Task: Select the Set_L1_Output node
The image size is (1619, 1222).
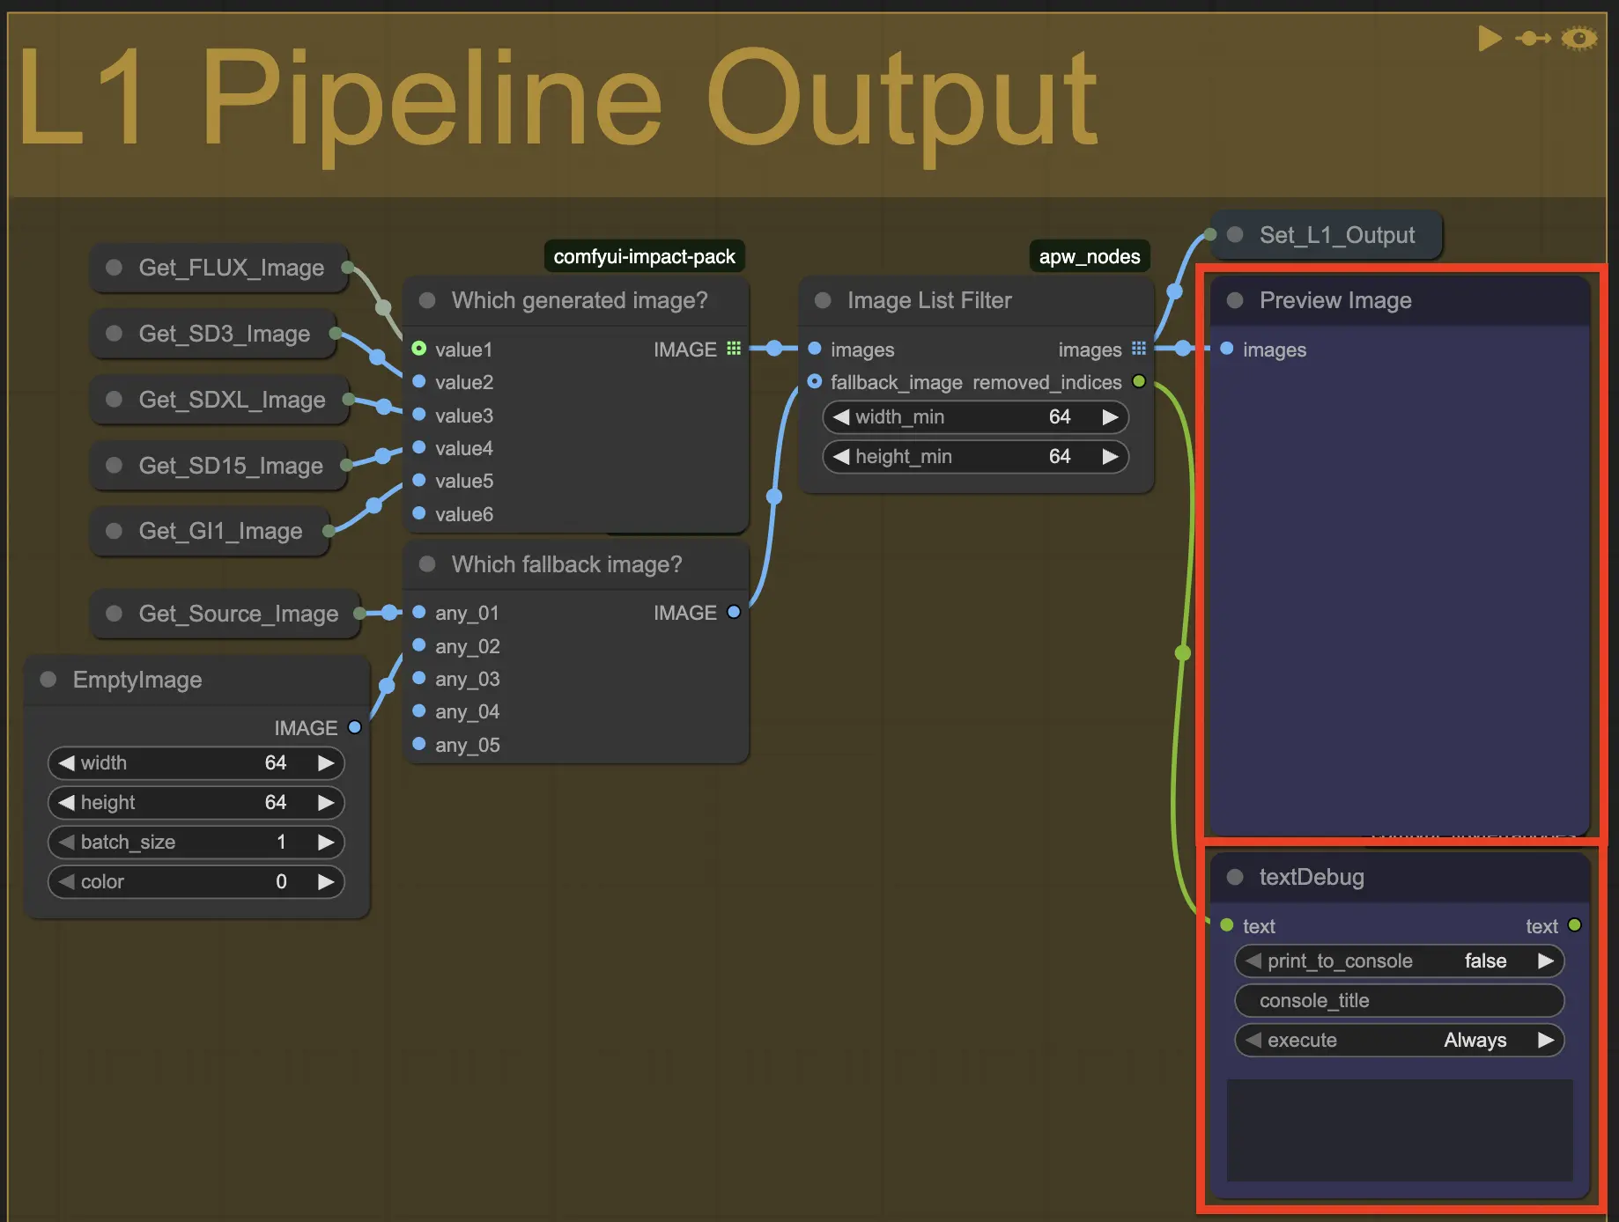Action: tap(1336, 235)
